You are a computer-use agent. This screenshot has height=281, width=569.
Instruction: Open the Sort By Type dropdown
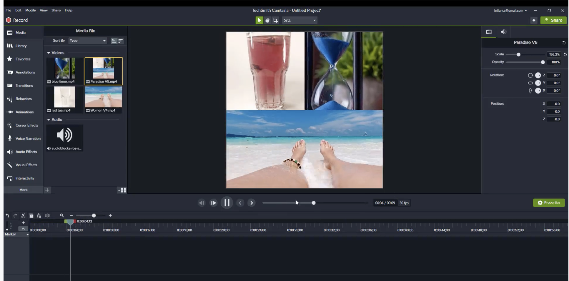click(88, 41)
